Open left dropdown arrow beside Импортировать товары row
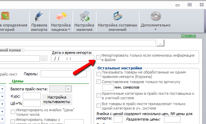206x124 pixels. [2, 119]
